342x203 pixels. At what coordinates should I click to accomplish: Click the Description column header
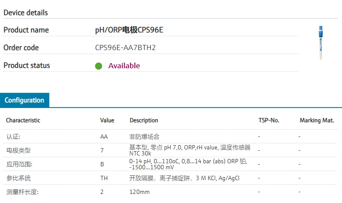click(x=144, y=120)
